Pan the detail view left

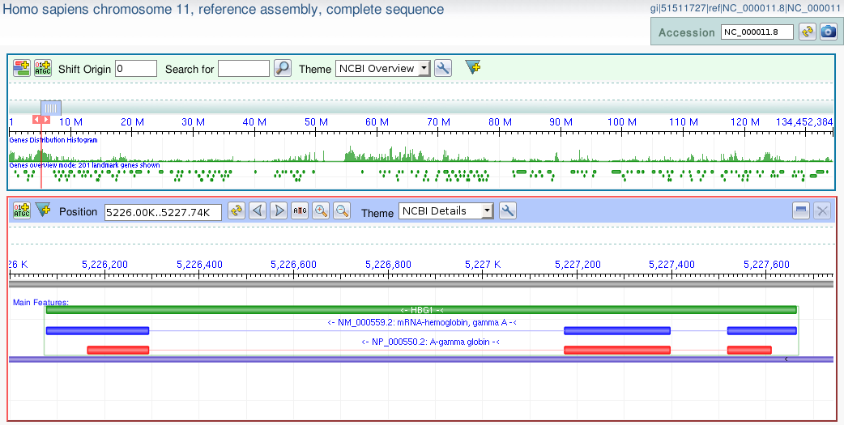click(258, 211)
